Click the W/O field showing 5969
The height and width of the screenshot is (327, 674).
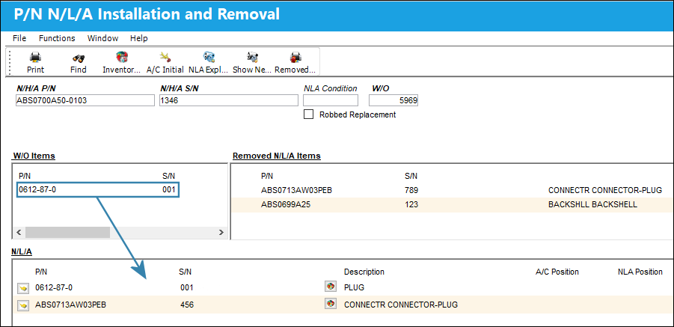point(393,100)
